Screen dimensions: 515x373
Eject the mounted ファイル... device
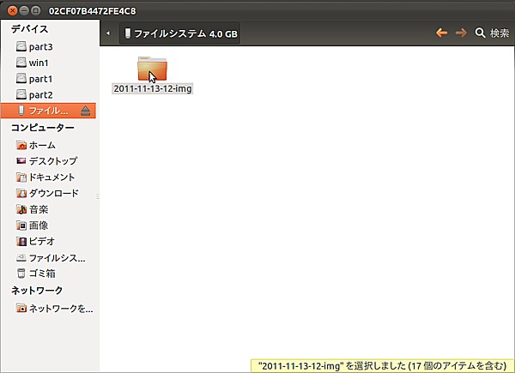[x=85, y=111]
